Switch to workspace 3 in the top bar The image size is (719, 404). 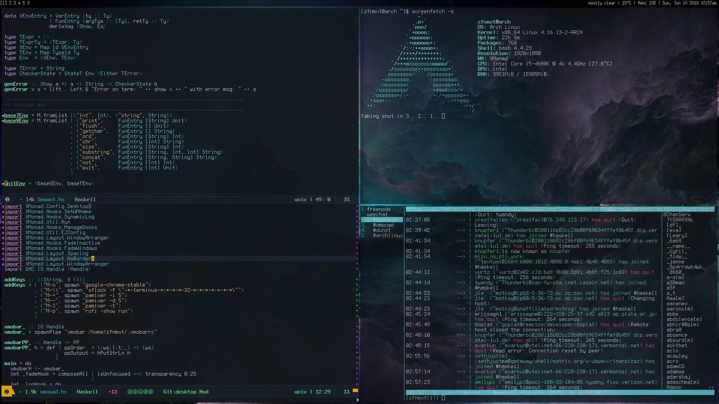click(15, 3)
